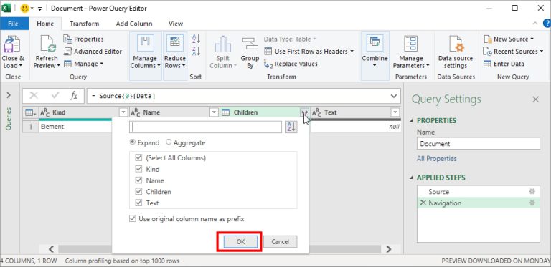The image size is (551, 267).
Task: Click Enter Data
Action: (x=504, y=64)
